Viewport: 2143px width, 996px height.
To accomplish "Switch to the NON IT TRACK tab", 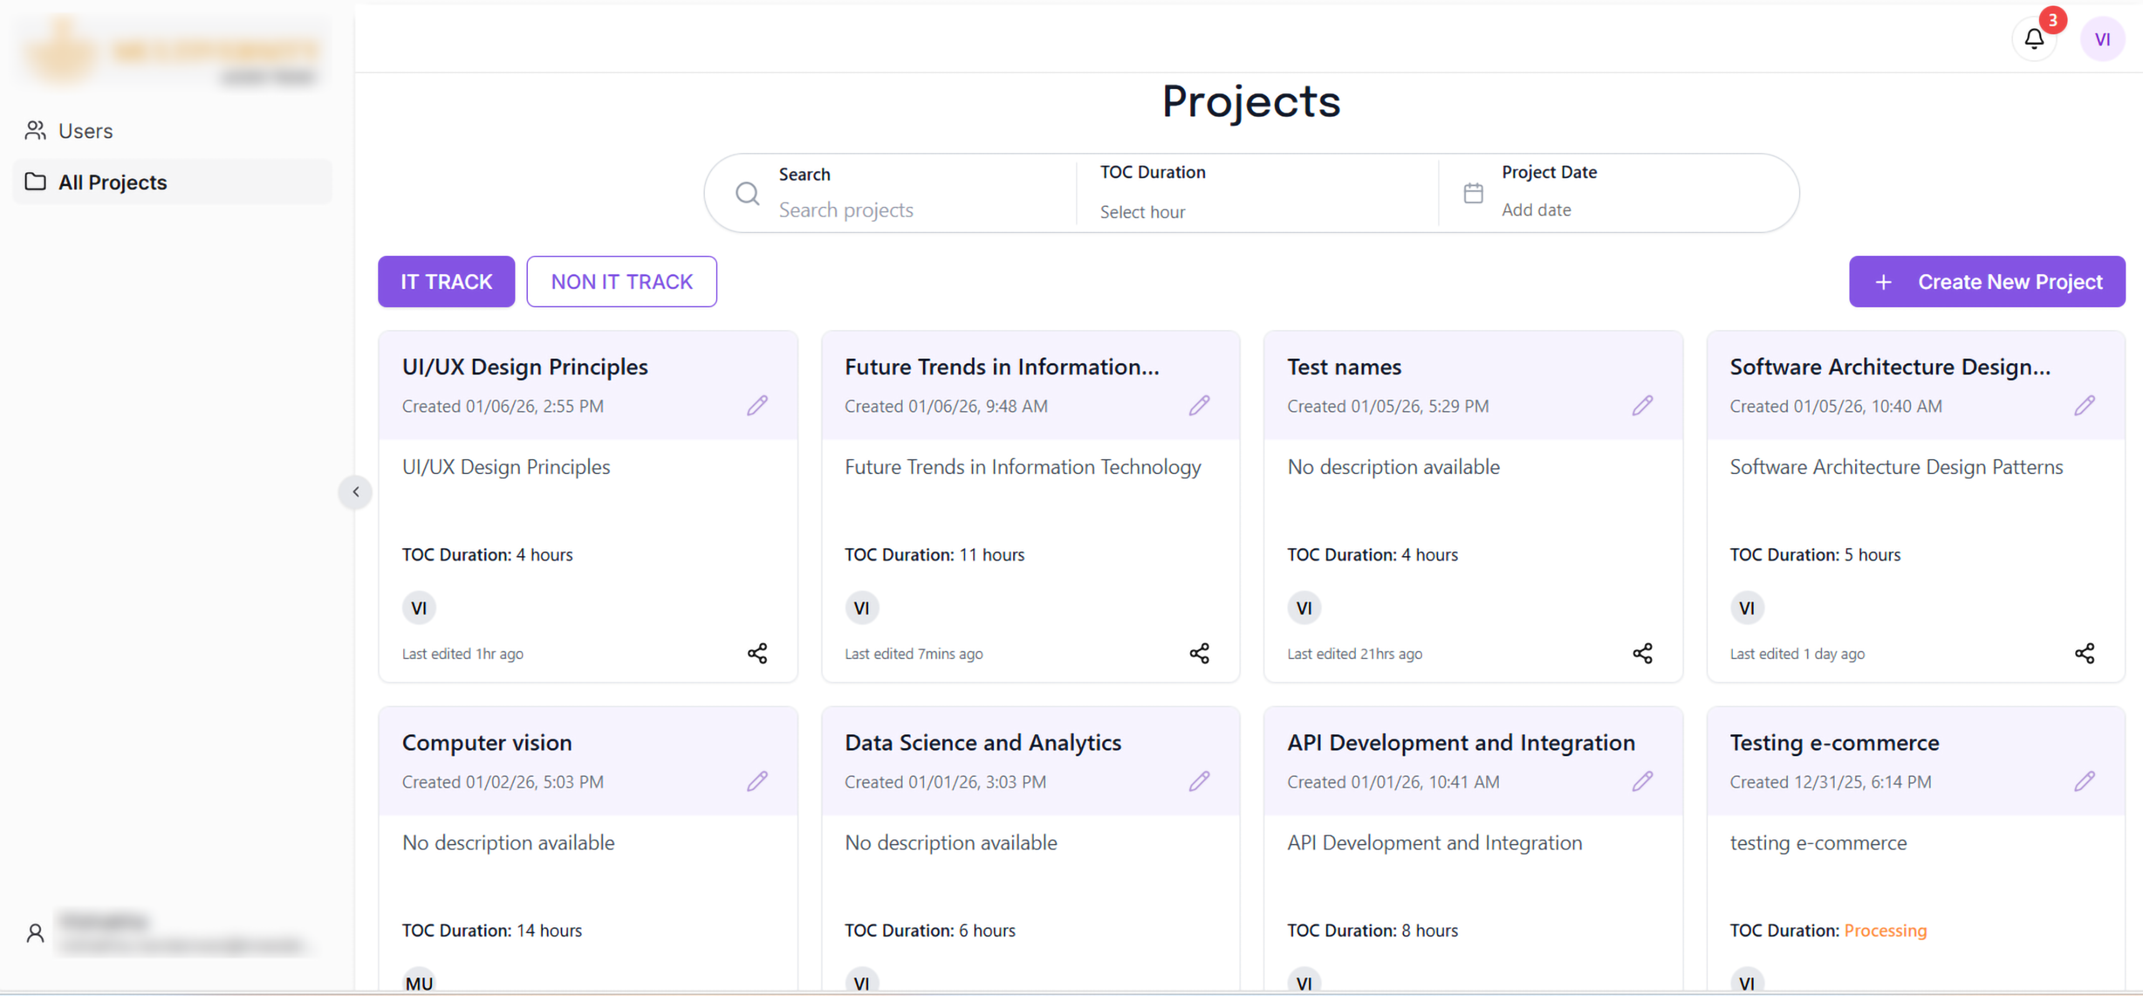I will (x=621, y=282).
